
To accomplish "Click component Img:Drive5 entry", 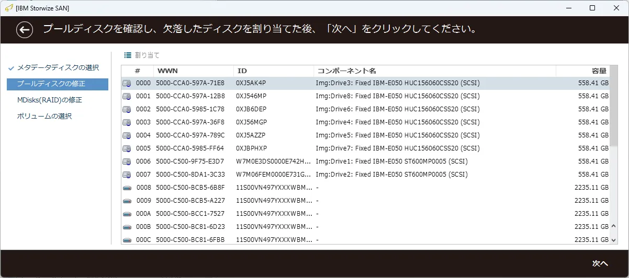I will tap(398, 135).
